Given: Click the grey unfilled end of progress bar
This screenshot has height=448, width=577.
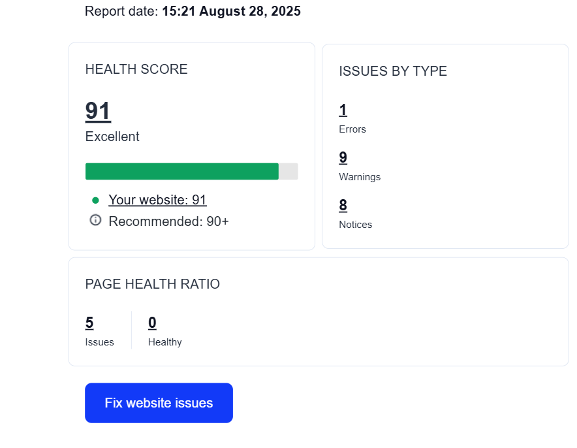Looking at the screenshot, I should tap(288, 171).
